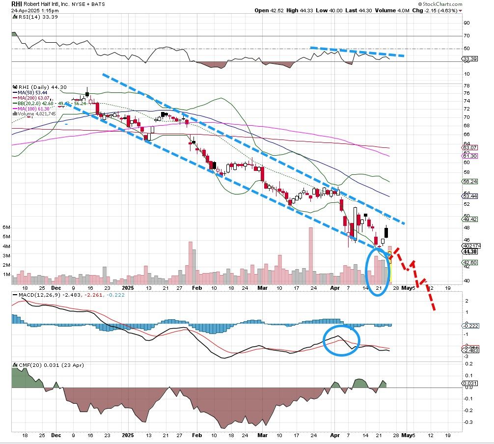Click the blue circle on MACD crossover
This screenshot has width=494, height=444.
[x=341, y=340]
